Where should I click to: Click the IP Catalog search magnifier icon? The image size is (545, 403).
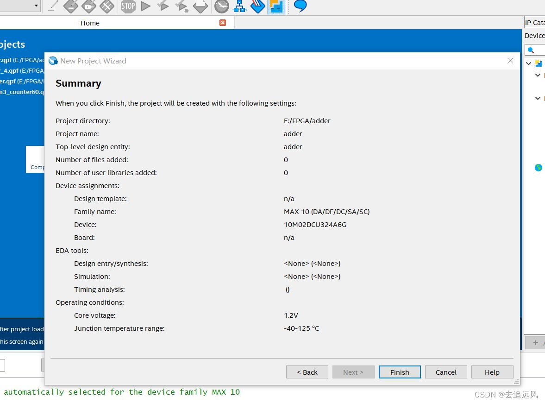[531, 50]
